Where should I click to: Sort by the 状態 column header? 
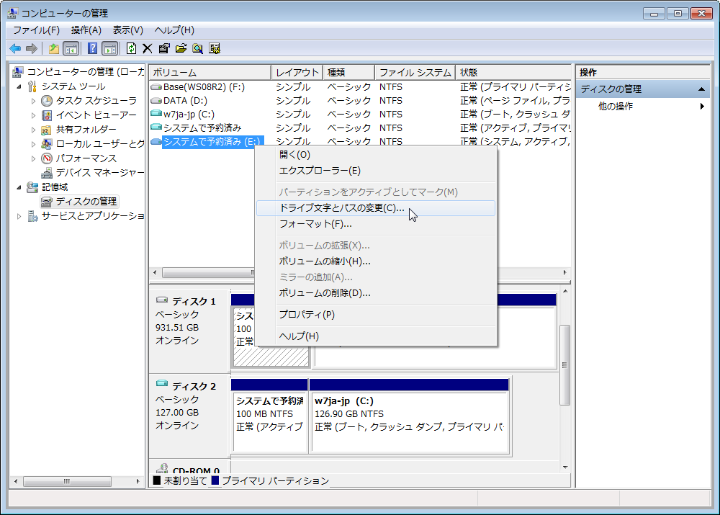[513, 73]
